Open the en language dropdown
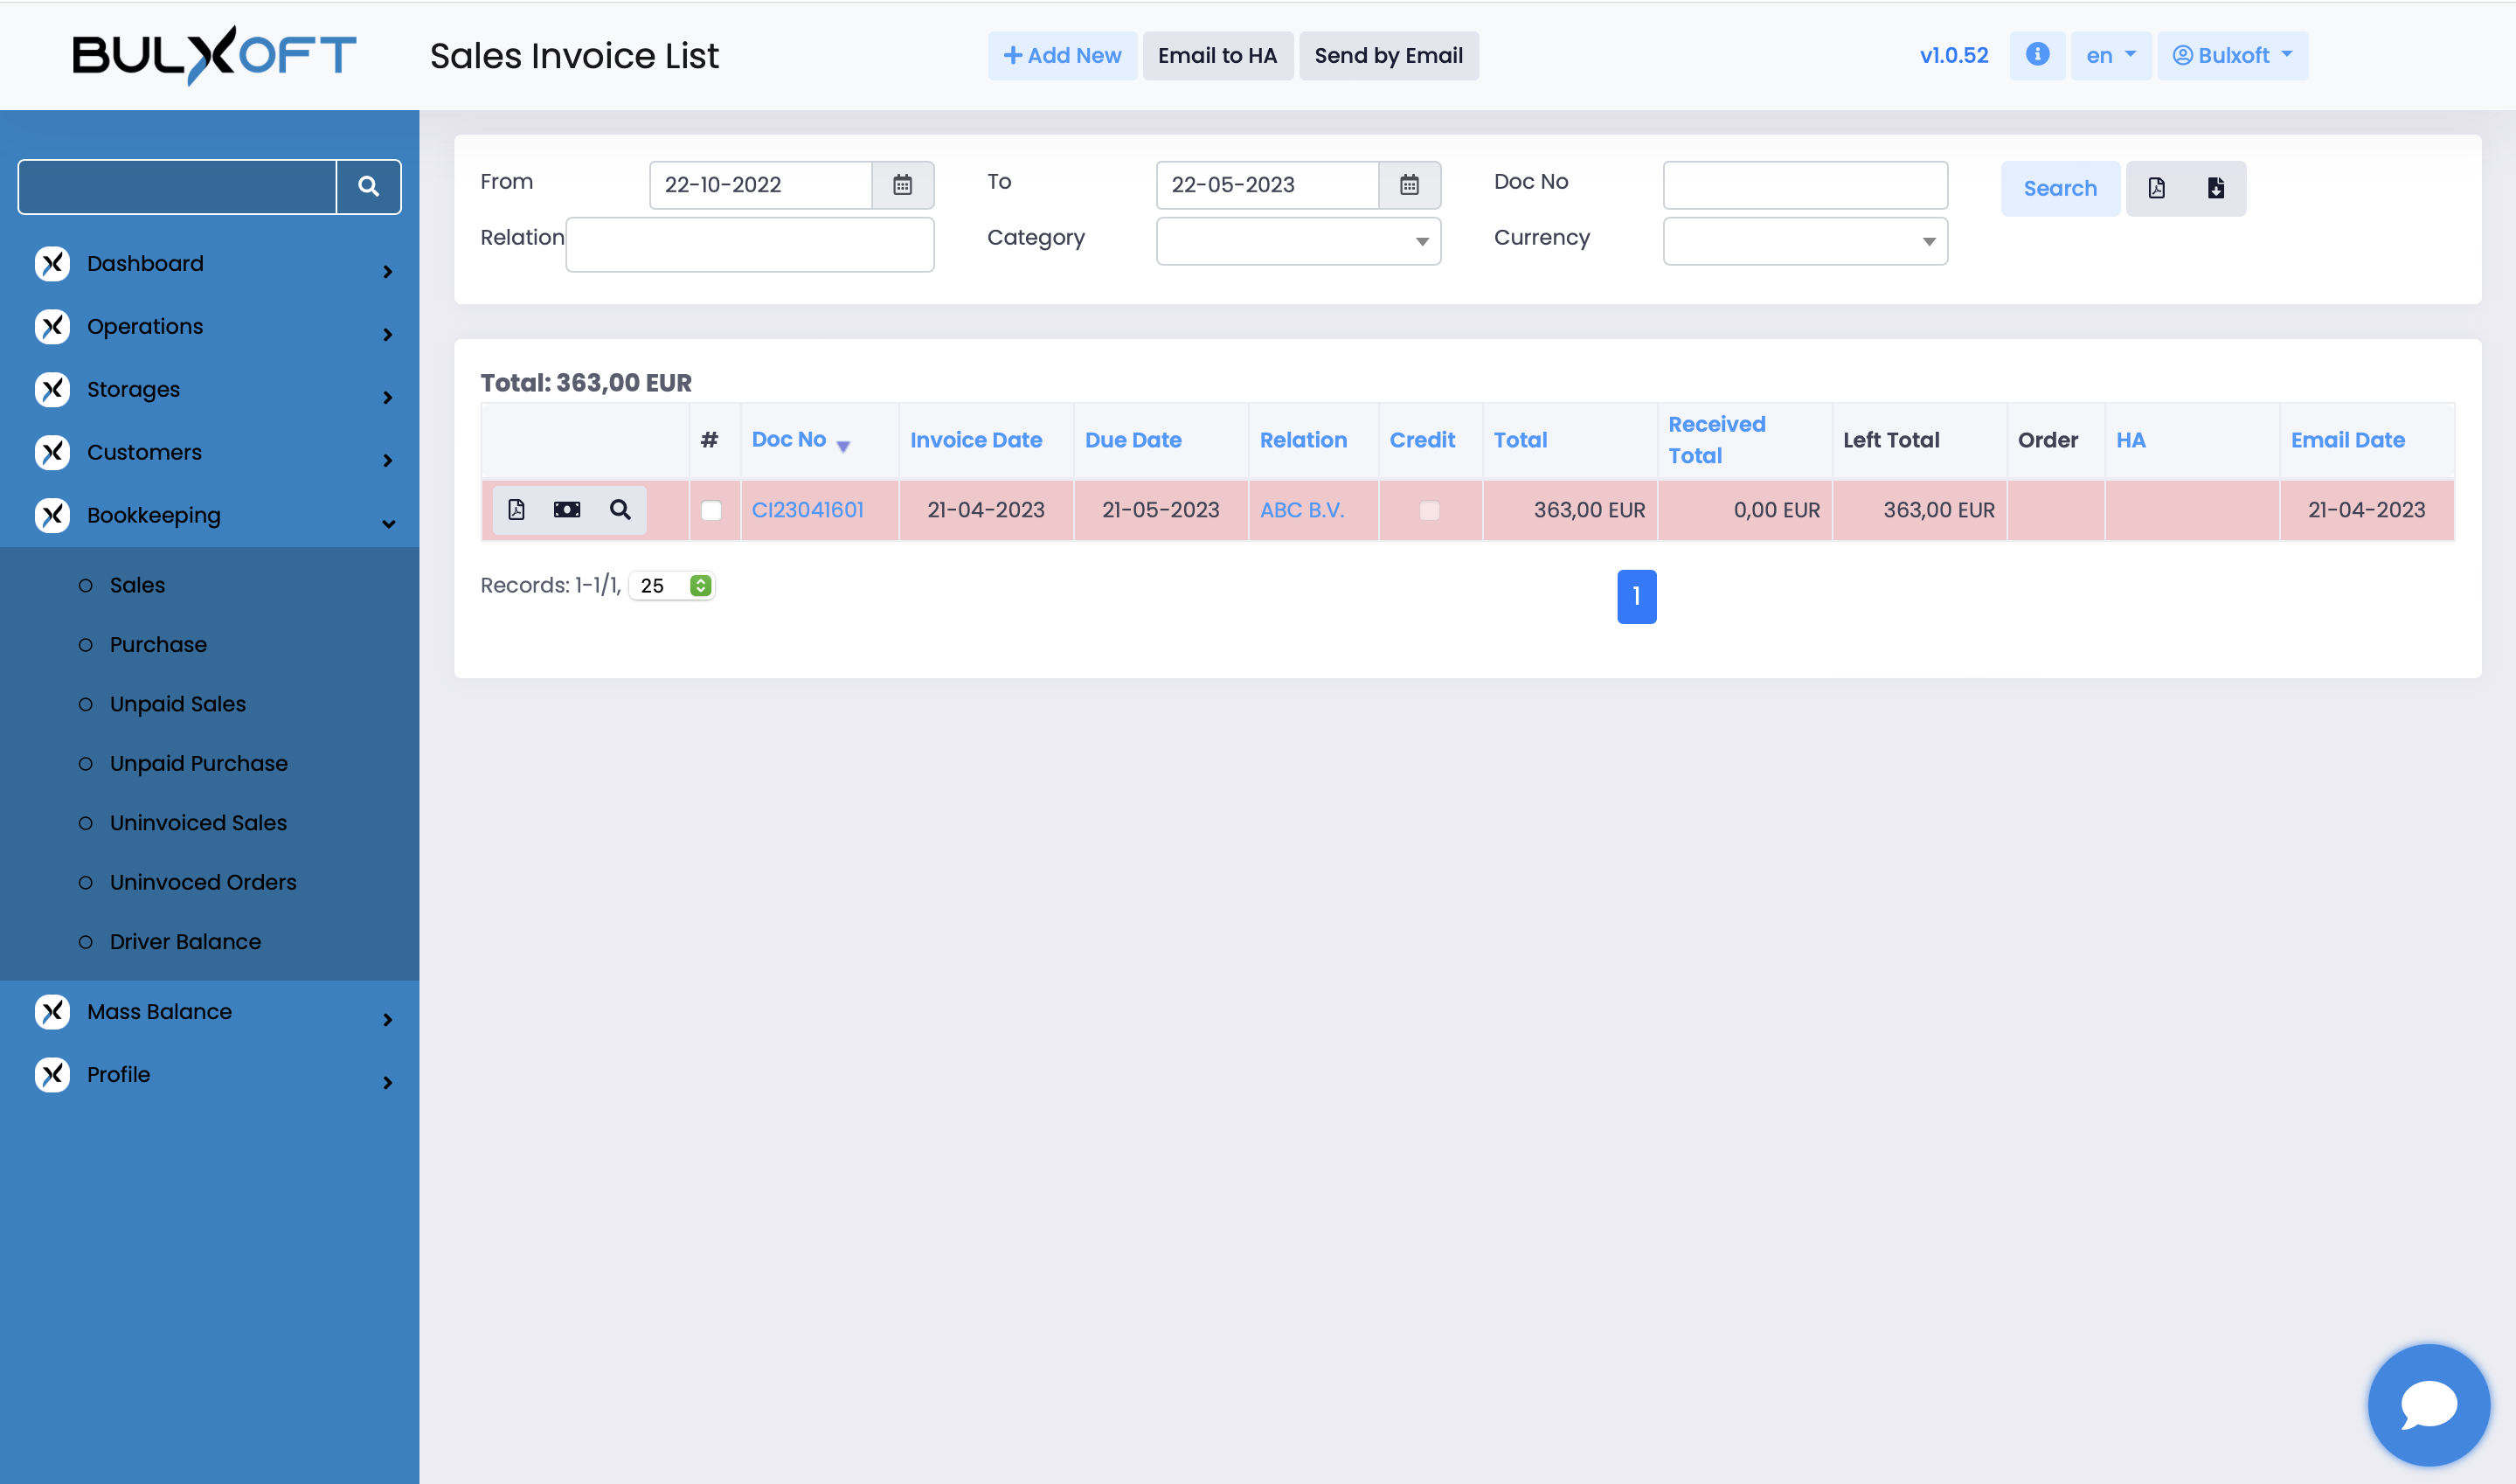The height and width of the screenshot is (1484, 2516). point(2111,55)
